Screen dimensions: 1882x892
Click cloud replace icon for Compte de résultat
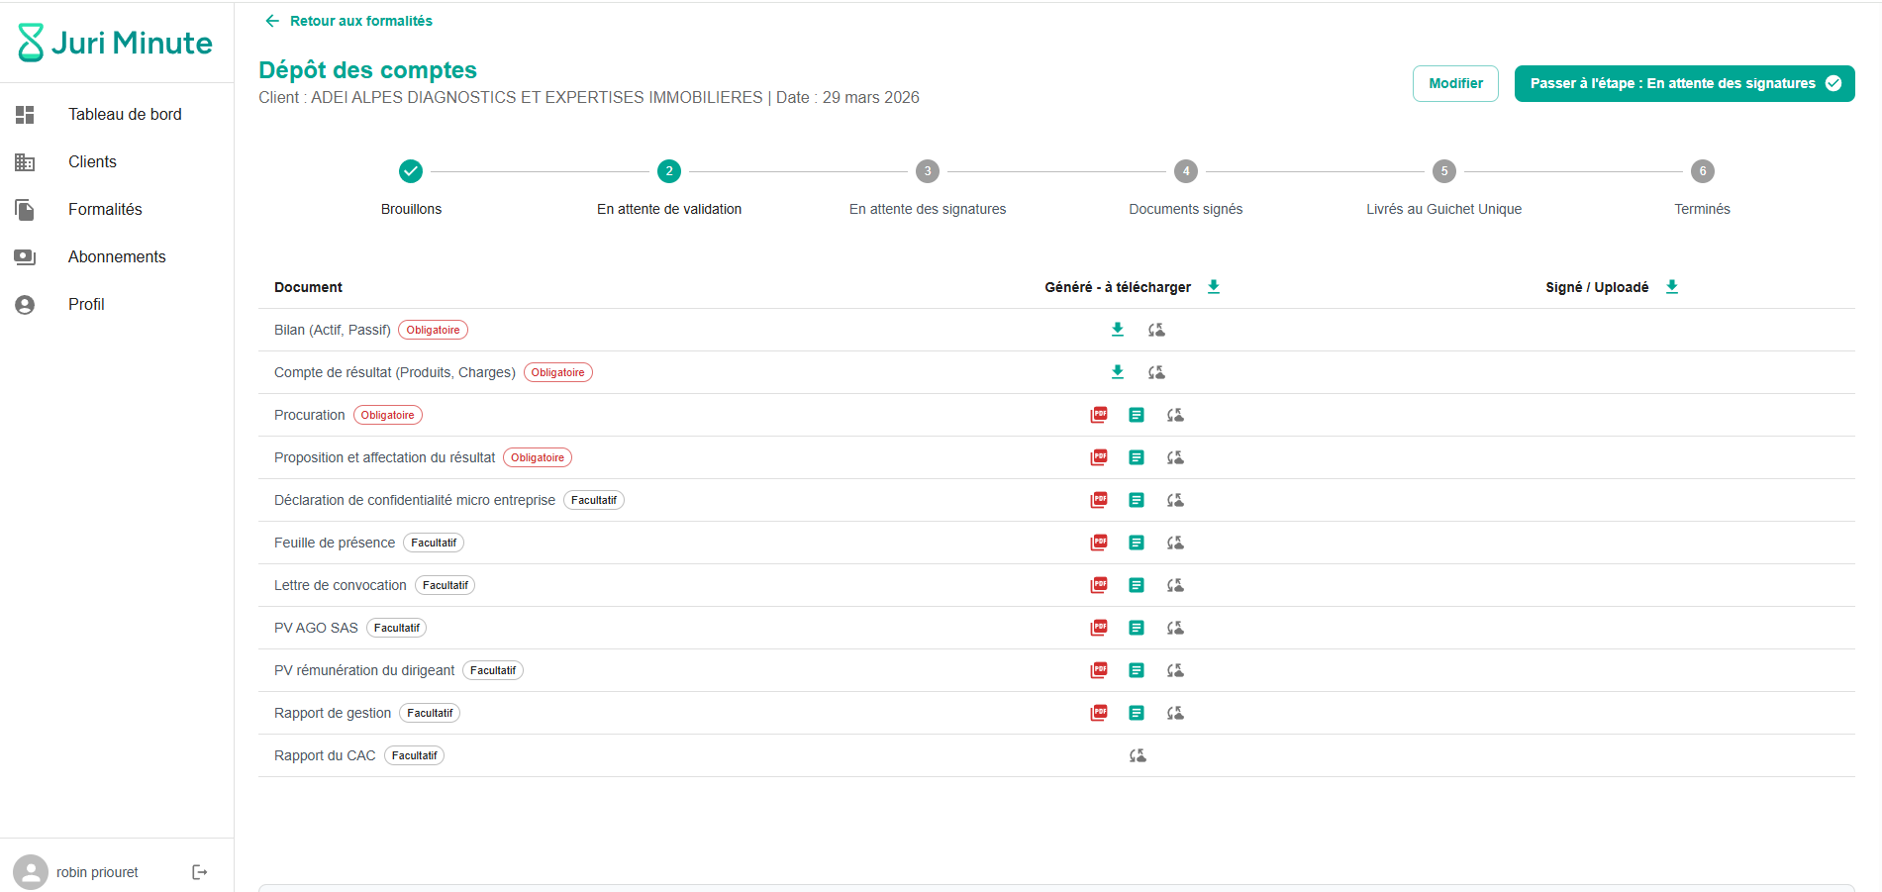(x=1156, y=372)
